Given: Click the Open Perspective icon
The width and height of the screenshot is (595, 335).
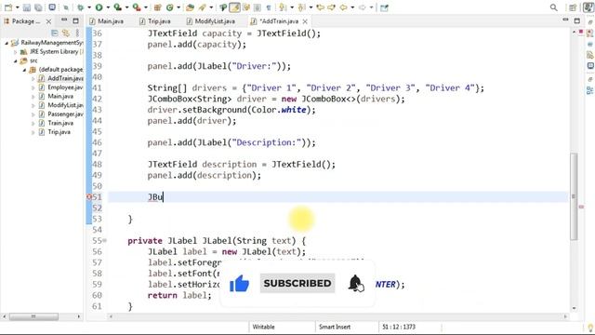Looking at the screenshot, I should [x=573, y=7].
